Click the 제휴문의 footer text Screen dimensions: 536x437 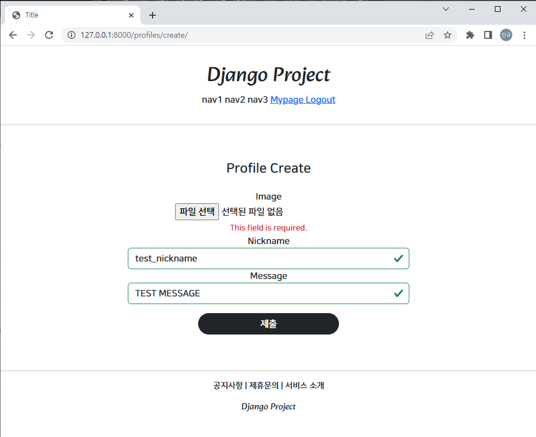tap(263, 385)
